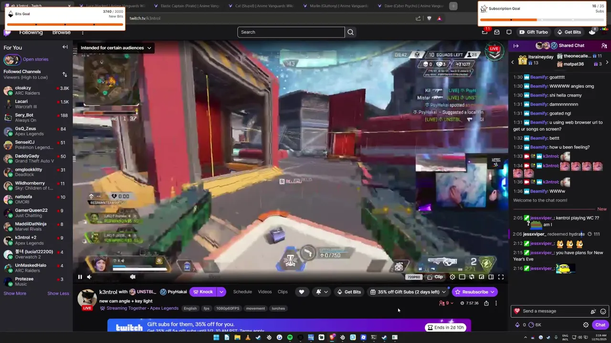Image resolution: width=611 pixels, height=343 pixels.
Task: Click the Knock button
Action: point(203,292)
